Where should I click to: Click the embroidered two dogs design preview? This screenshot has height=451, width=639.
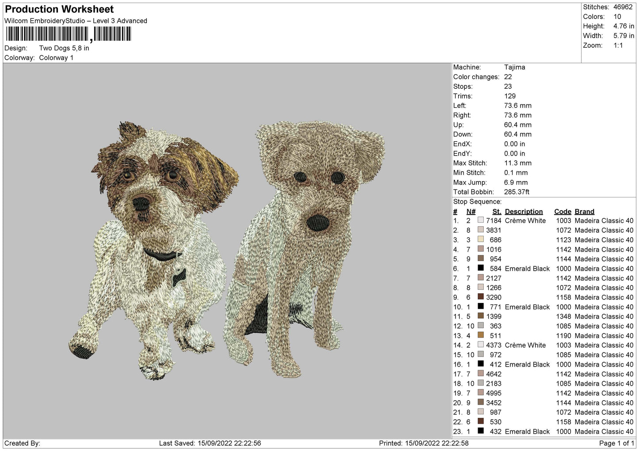tap(227, 251)
